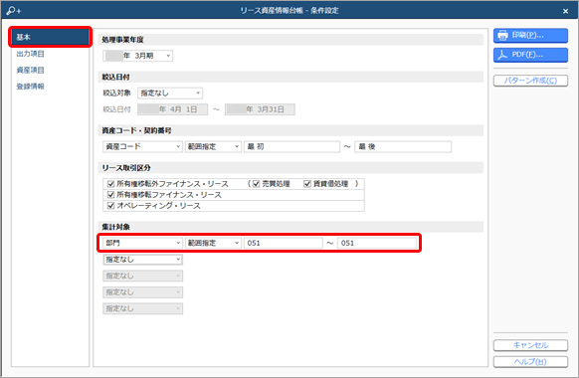Toggle 所有権移転外ファイナンス・リース checkbox
This screenshot has width=579, height=378.
click(110, 184)
